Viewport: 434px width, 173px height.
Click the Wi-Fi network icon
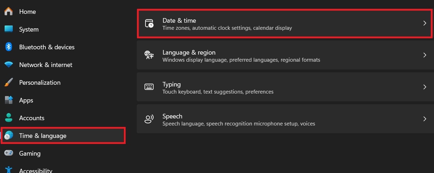coord(9,65)
